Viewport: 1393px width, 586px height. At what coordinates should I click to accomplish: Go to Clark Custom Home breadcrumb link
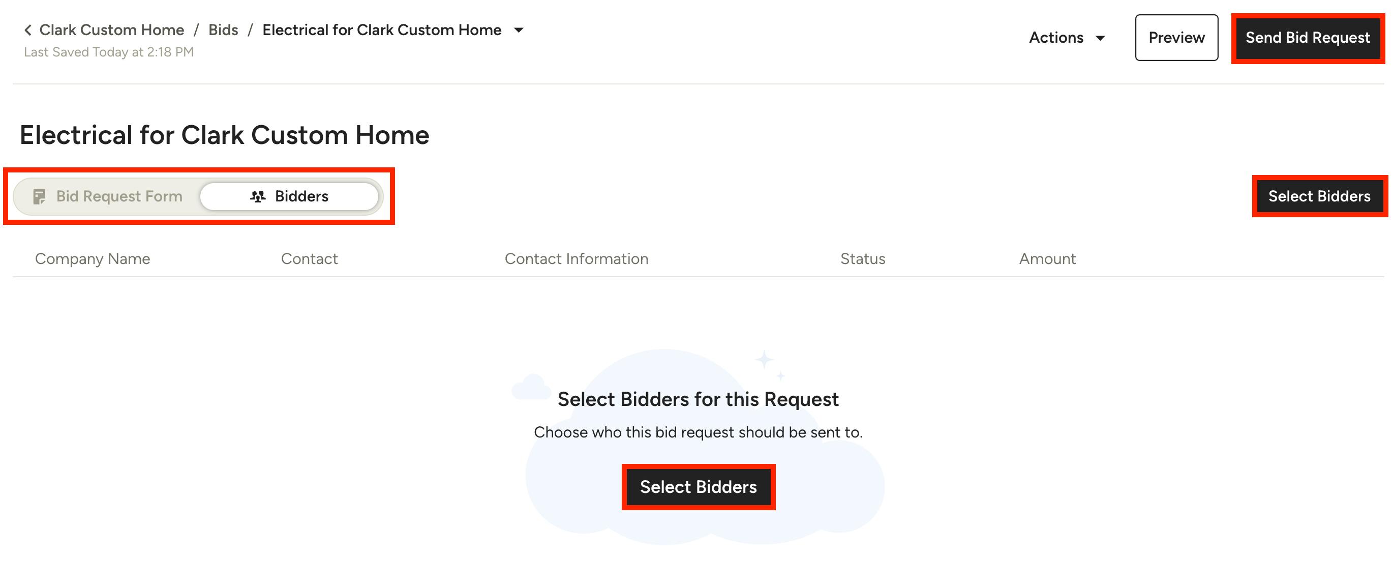[111, 31]
